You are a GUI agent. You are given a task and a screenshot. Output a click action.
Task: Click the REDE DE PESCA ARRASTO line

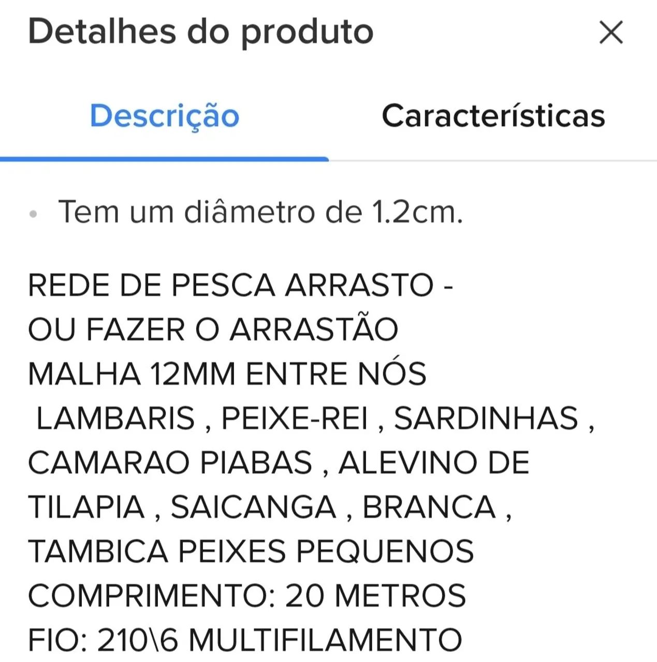pos(240,285)
